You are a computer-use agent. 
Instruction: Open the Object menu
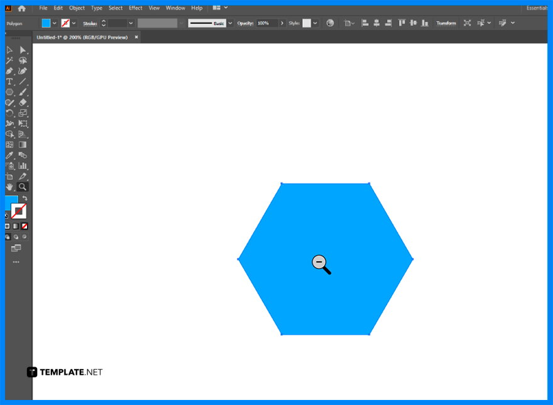point(77,8)
